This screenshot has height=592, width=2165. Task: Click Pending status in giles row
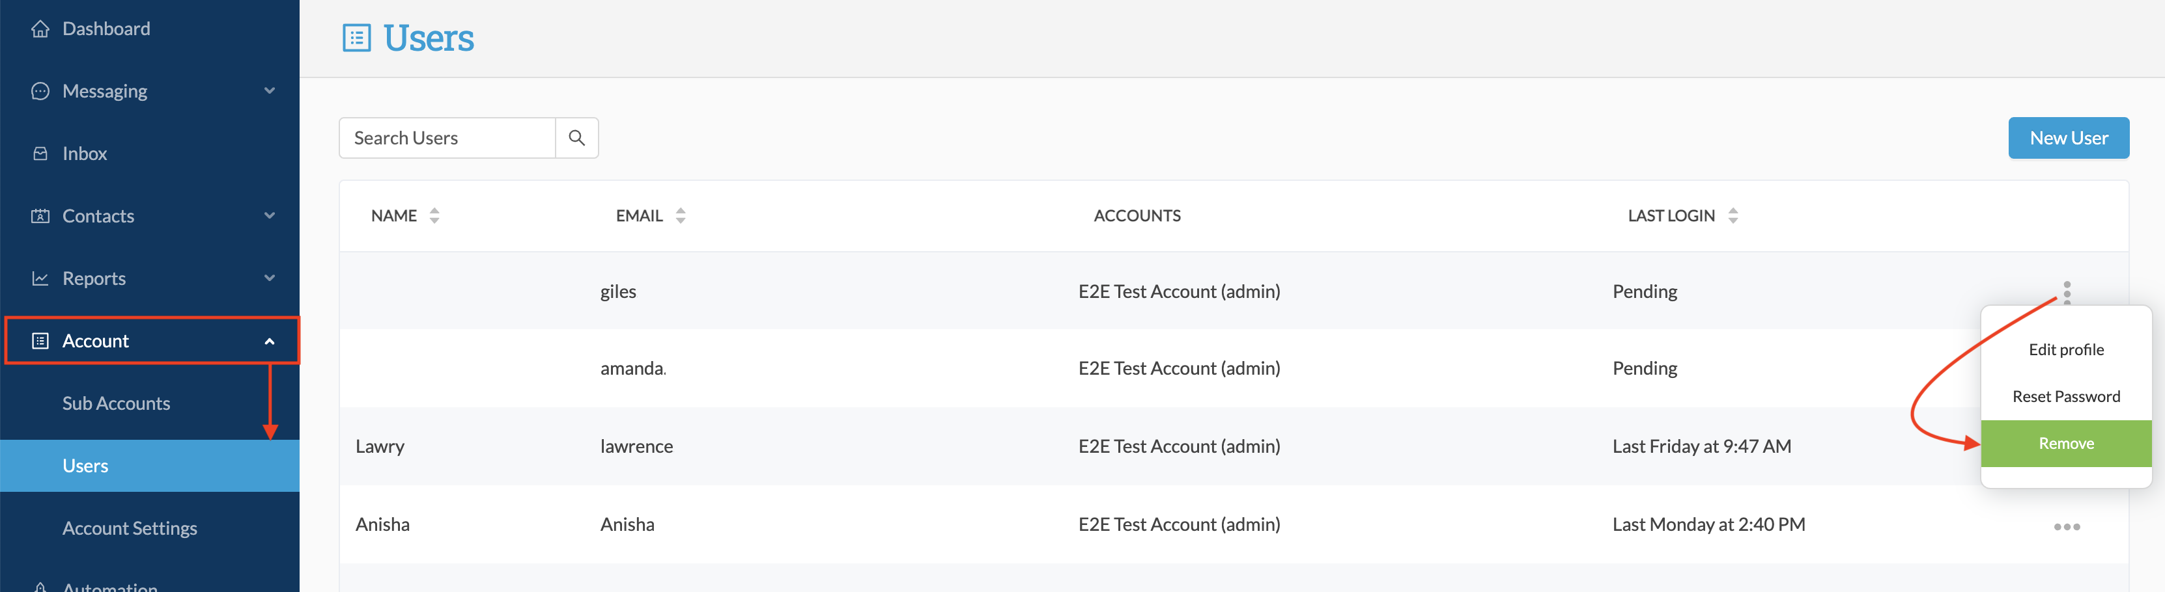[x=1645, y=292]
